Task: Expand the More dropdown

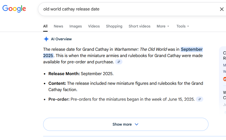Action: [163, 26]
